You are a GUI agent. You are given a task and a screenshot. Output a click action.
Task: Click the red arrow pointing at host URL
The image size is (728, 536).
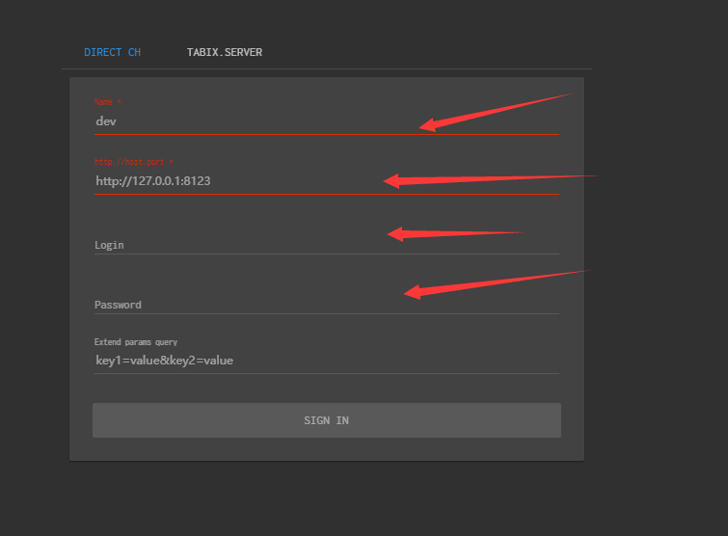click(x=490, y=178)
